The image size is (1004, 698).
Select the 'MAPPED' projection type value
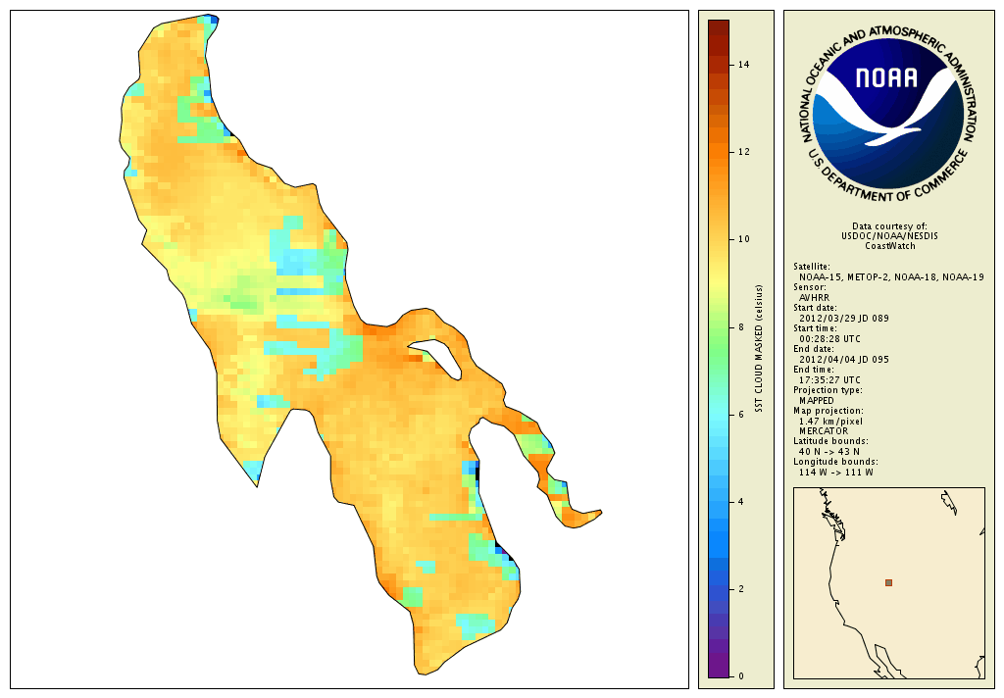817,400
